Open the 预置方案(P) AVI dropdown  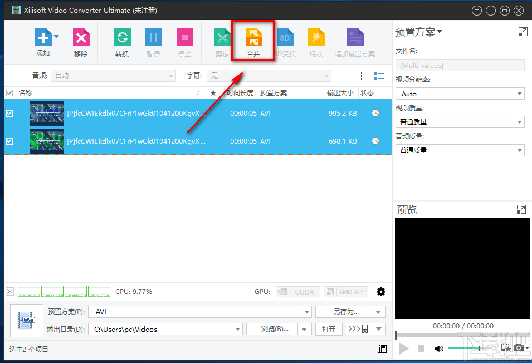coord(200,312)
